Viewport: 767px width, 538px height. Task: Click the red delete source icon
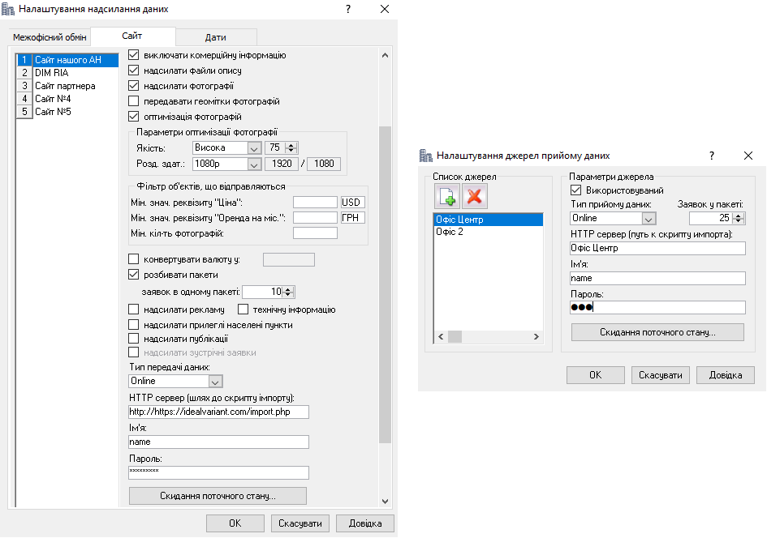(x=475, y=196)
